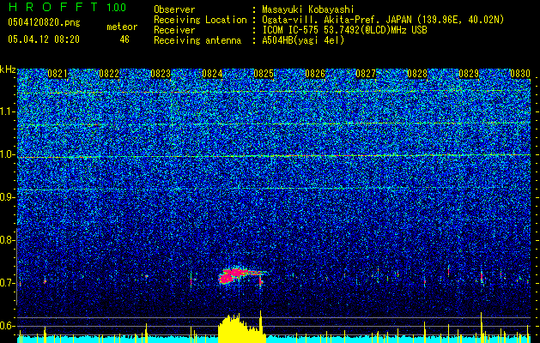Click the 0827 time marker
The width and height of the screenshot is (540, 343).
pyautogui.click(x=366, y=74)
